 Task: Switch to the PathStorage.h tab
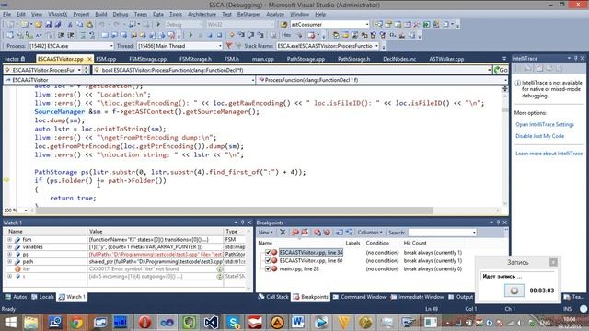(x=353, y=59)
